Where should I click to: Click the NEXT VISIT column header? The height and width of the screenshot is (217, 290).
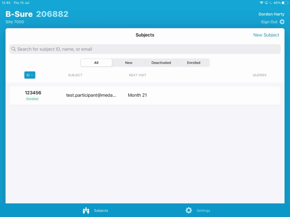click(x=138, y=75)
